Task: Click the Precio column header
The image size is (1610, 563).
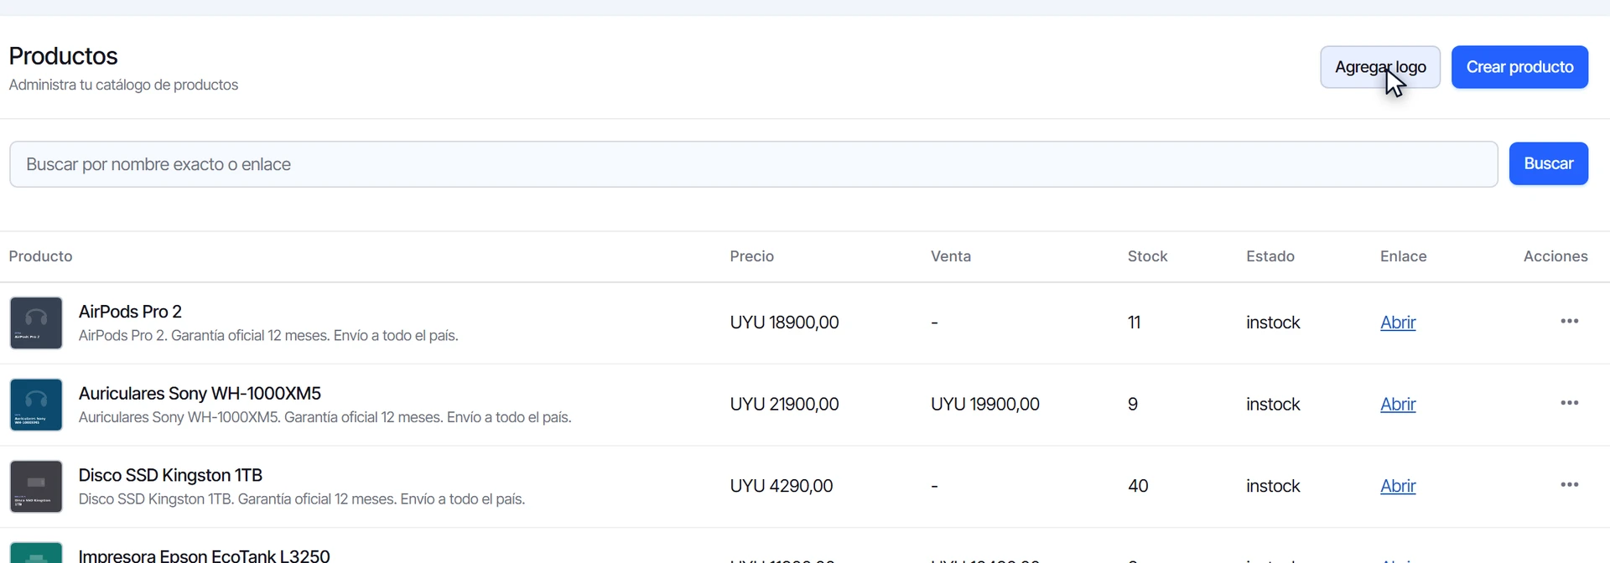Action: 751,256
